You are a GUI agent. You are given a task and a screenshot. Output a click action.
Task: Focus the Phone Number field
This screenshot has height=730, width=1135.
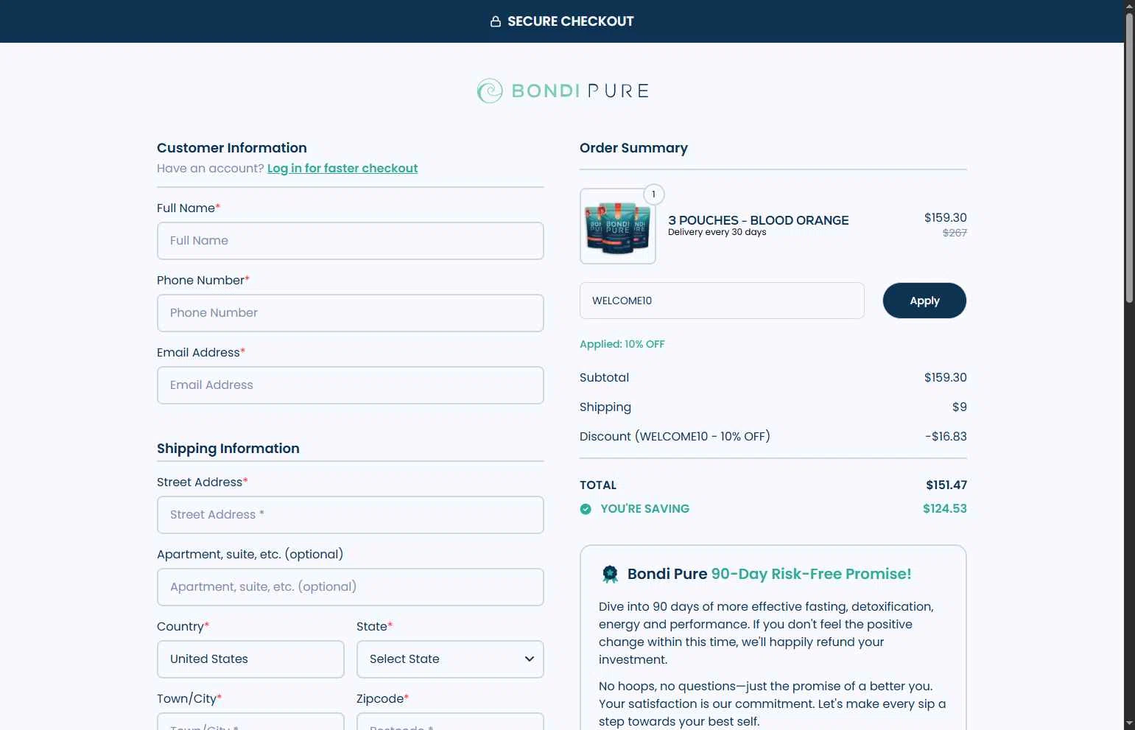[x=351, y=313]
